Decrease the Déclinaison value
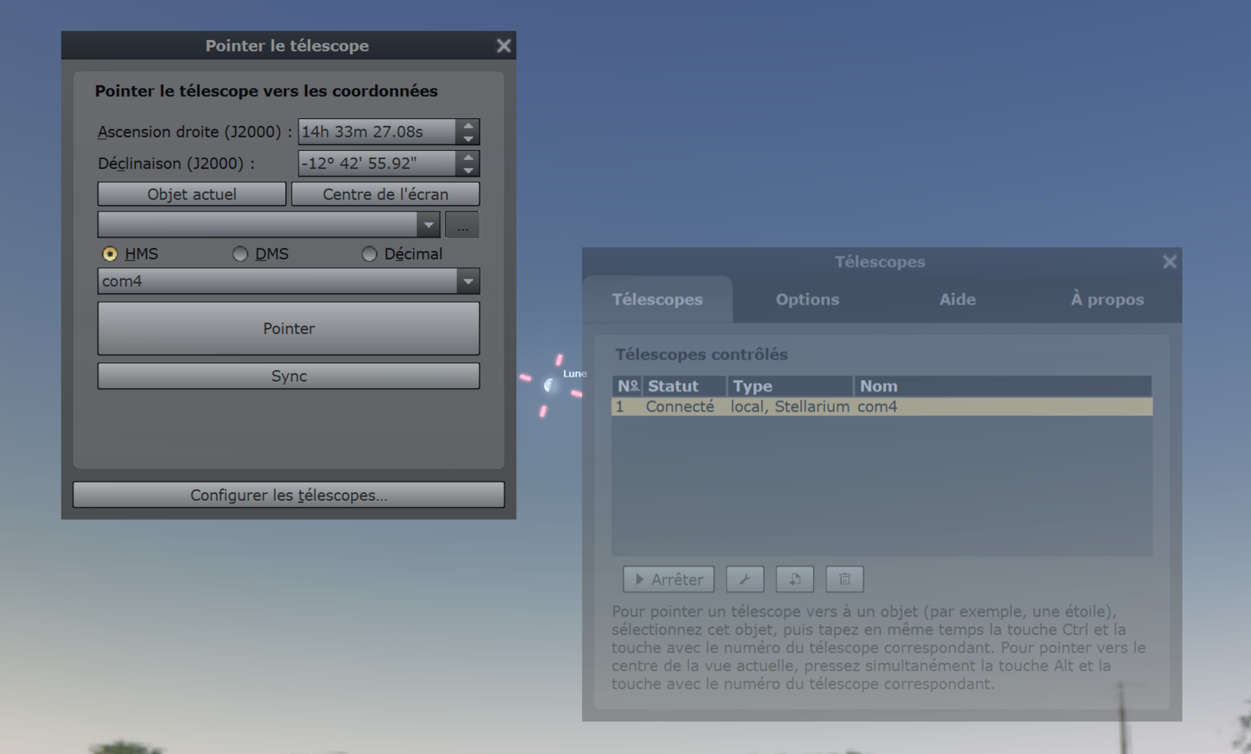 click(469, 170)
